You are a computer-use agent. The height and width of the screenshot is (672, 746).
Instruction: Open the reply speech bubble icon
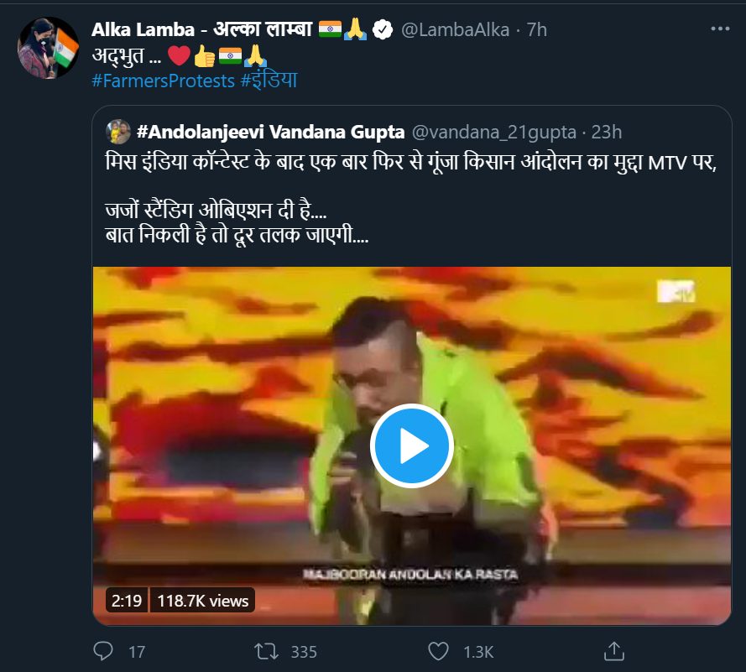click(103, 651)
